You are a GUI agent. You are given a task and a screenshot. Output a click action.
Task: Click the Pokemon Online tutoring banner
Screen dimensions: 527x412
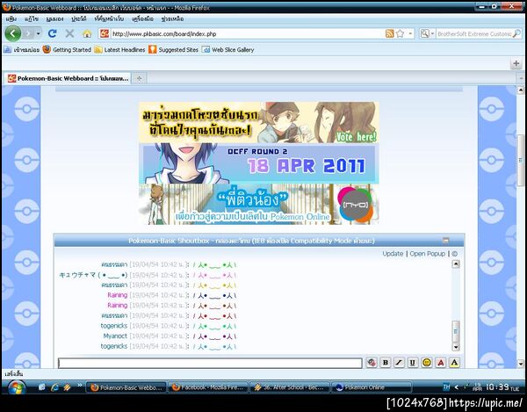point(259,205)
